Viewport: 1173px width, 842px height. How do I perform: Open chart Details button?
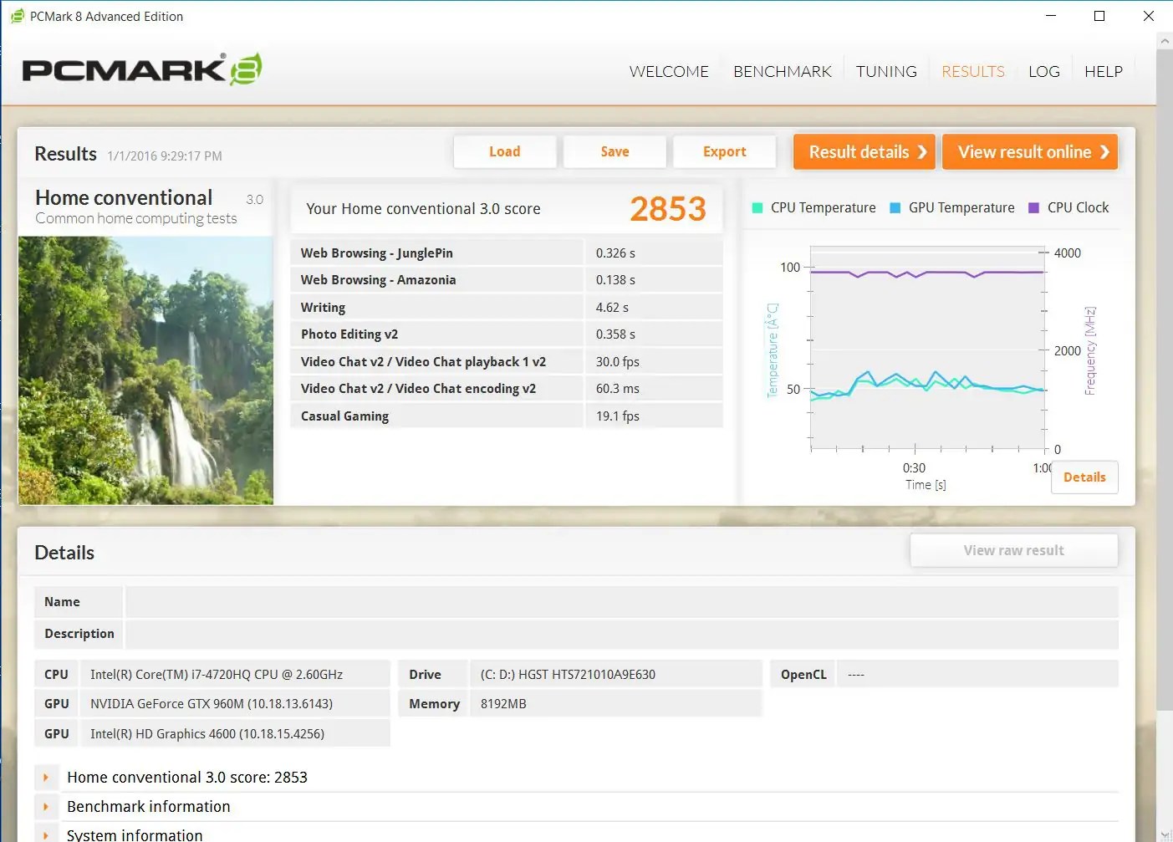(1084, 477)
